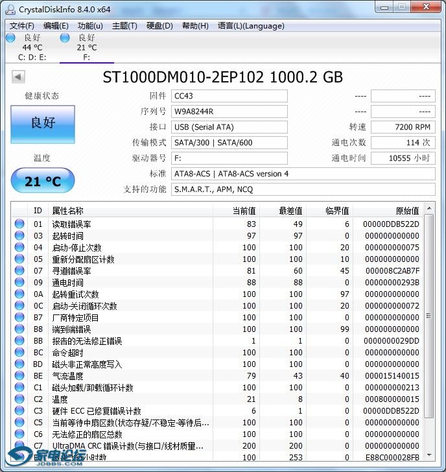Click status icon of row 0A 起转重试次数
Viewport: 446px width, 472px height.
tap(19, 294)
